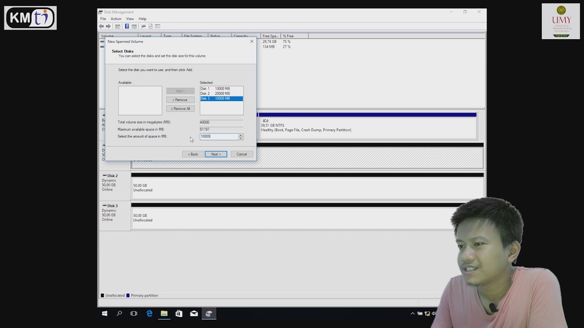This screenshot has height=328, width=584.
Task: Click the Disk Management taskbar icon
Action: pyautogui.click(x=209, y=313)
